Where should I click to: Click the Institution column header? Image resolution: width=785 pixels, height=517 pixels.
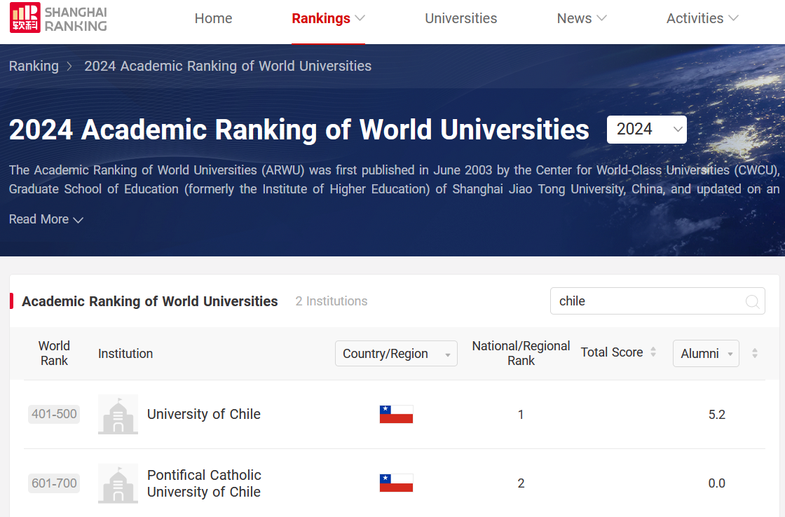[x=125, y=353]
